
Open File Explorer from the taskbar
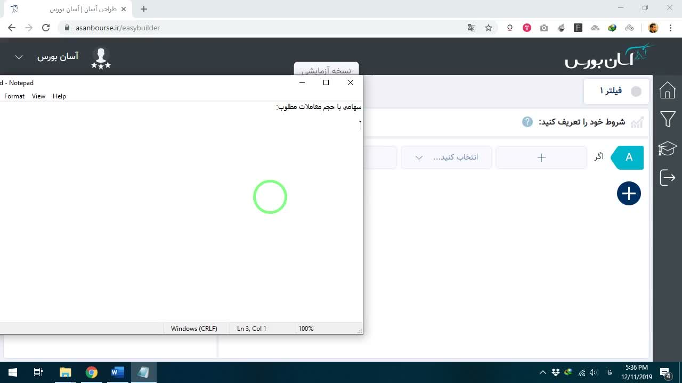tap(65, 372)
